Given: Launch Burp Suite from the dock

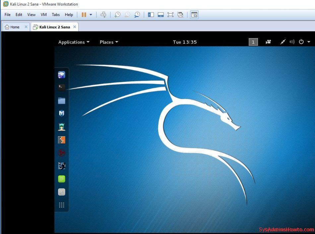Looking at the screenshot, I should tap(61, 140).
